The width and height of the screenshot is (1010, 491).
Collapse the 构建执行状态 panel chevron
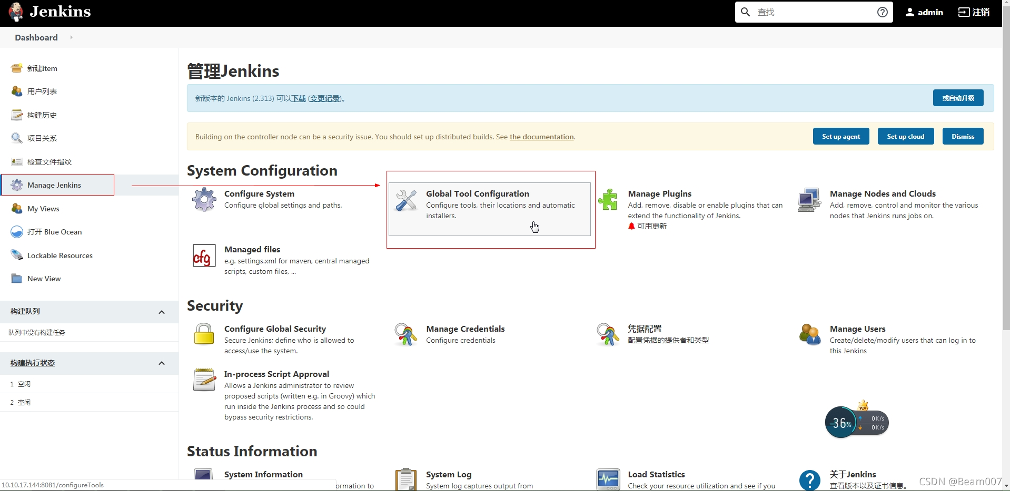pyautogui.click(x=162, y=363)
